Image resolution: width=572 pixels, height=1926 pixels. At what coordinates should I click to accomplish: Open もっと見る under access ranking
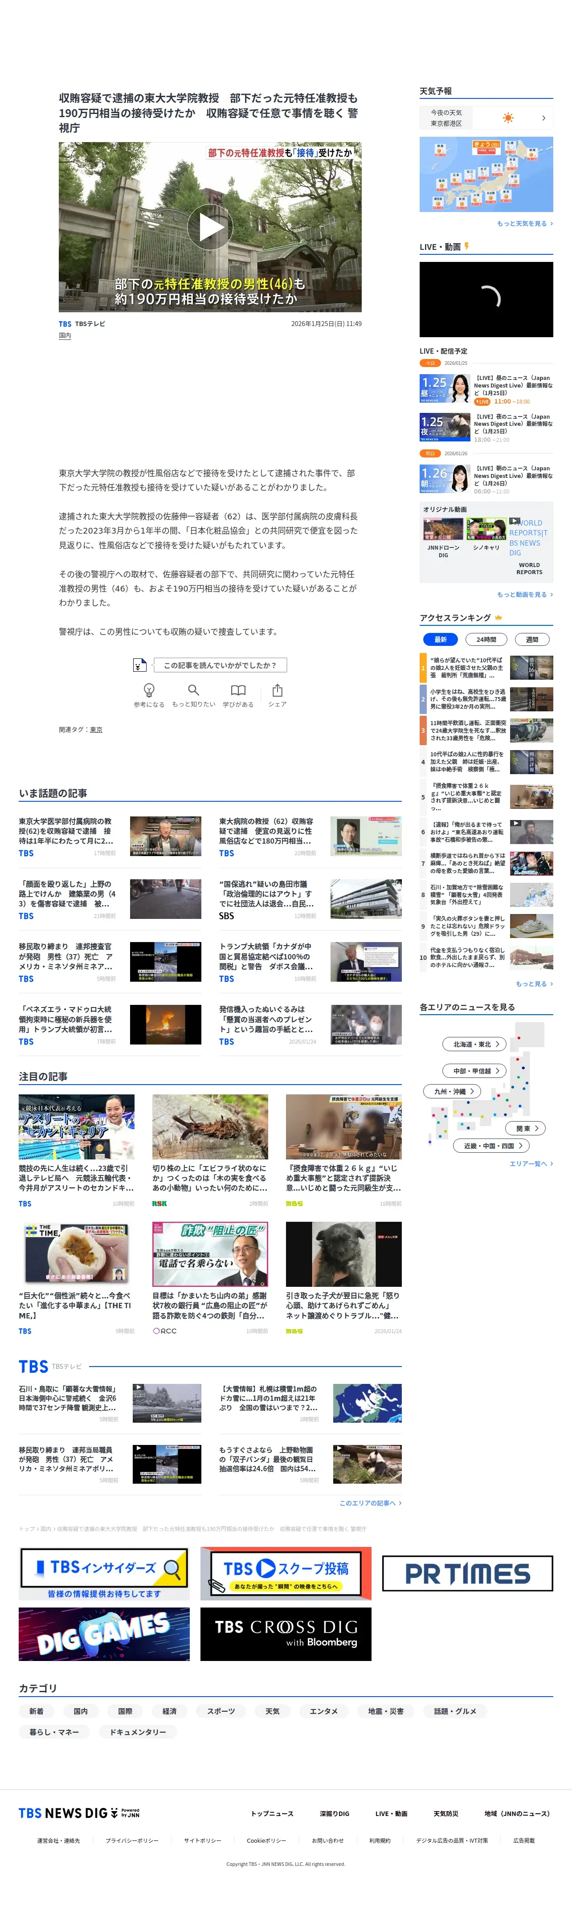[535, 984]
